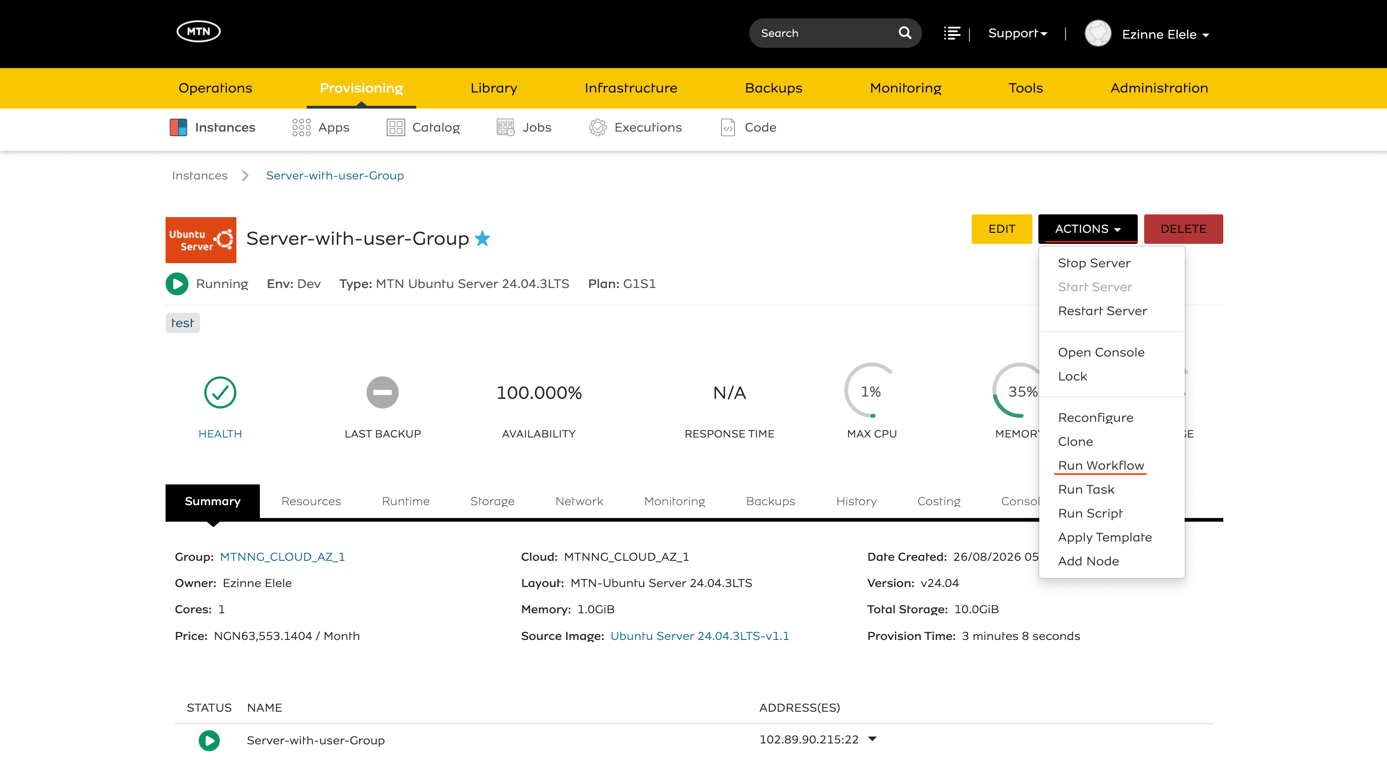Click the MAX CPU 1% gauge
Image resolution: width=1387 pixels, height=760 pixels.
pos(871,392)
